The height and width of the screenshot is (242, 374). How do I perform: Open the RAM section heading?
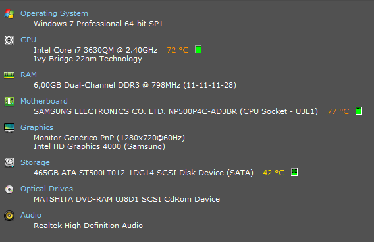click(28, 75)
